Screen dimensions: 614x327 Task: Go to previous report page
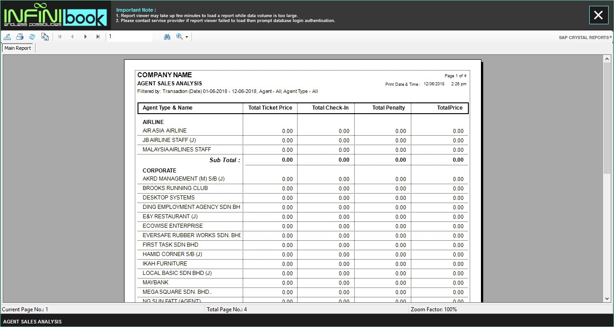(72, 37)
